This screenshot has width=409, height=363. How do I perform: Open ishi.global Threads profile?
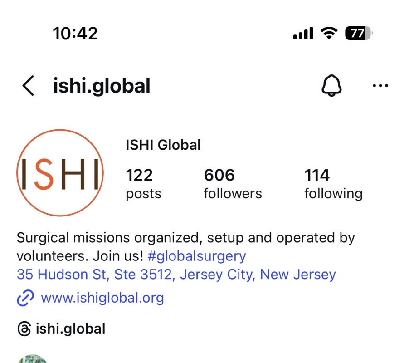(70, 329)
